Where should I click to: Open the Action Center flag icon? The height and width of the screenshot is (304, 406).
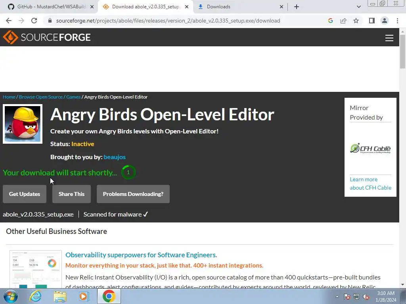(347, 297)
